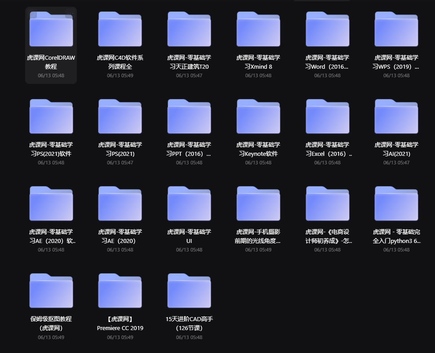Viewport: 435px width, 353px height.
Task: Select the Excel (2016) folder icon
Action: pos(327,116)
